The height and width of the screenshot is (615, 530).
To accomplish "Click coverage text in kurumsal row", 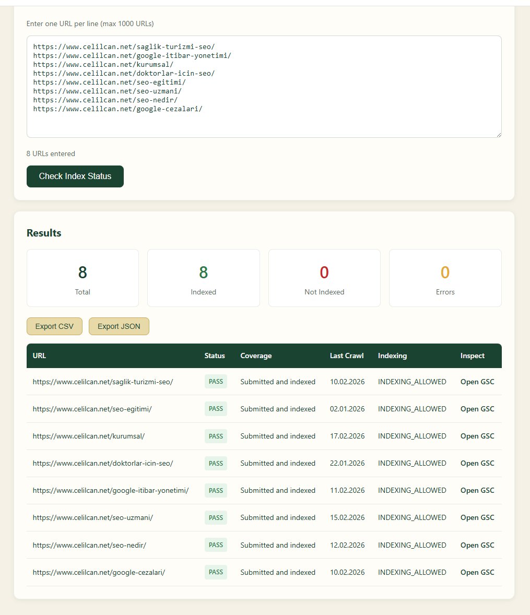I will tap(278, 436).
